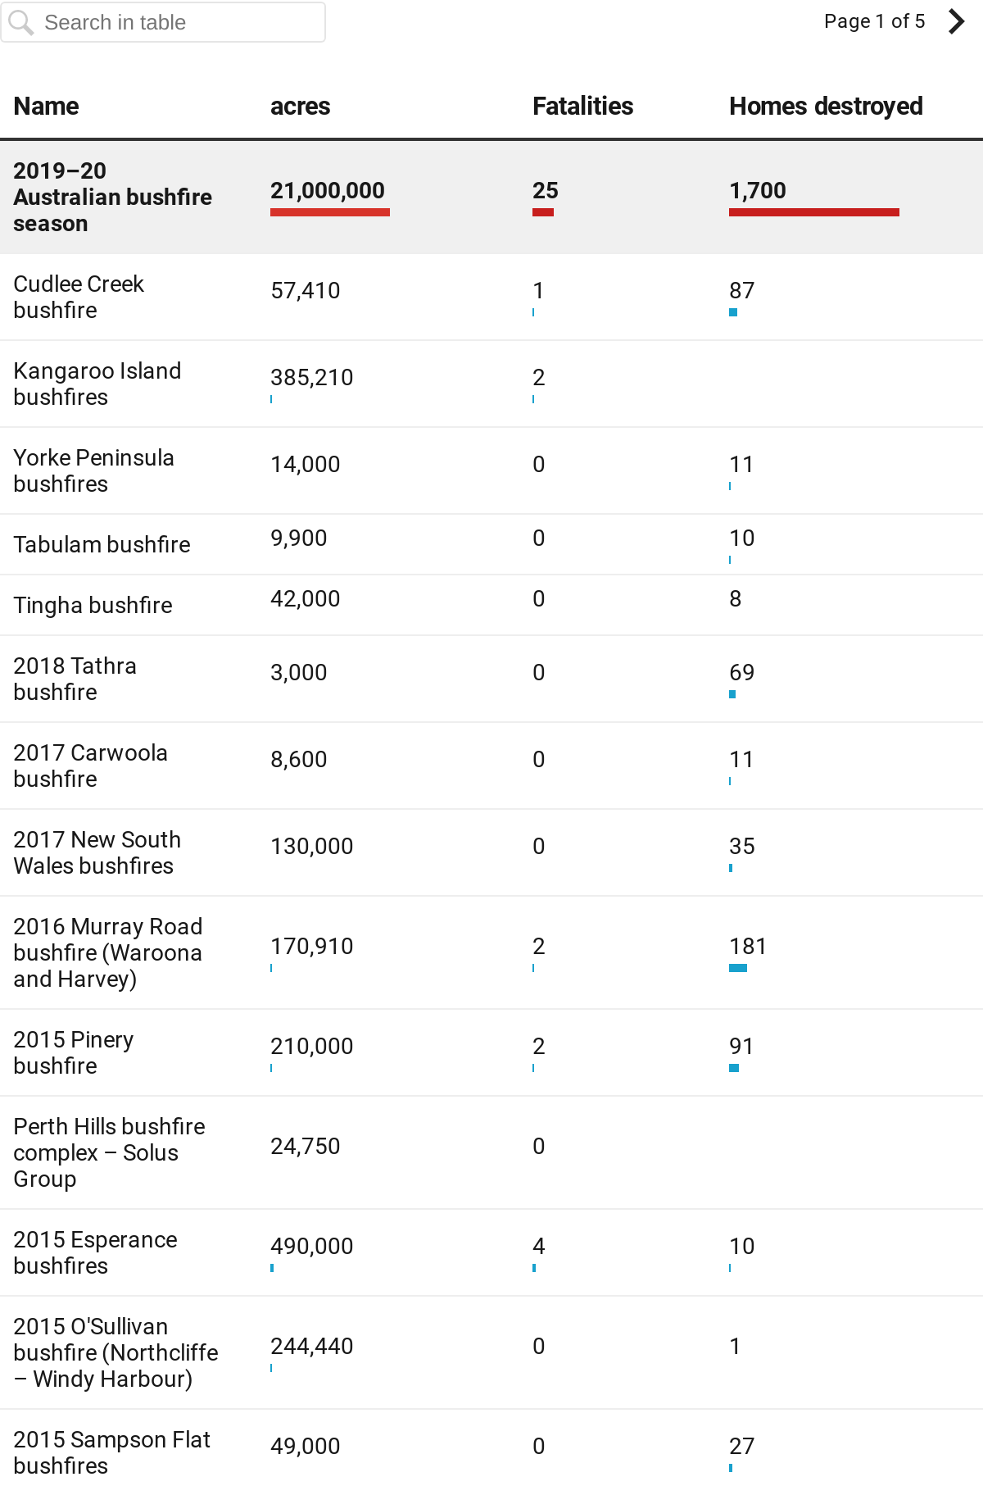Viewport: 983px width, 1495px height.
Task: Select the Yorke Peninsula bushfires entry
Action: coord(93,470)
